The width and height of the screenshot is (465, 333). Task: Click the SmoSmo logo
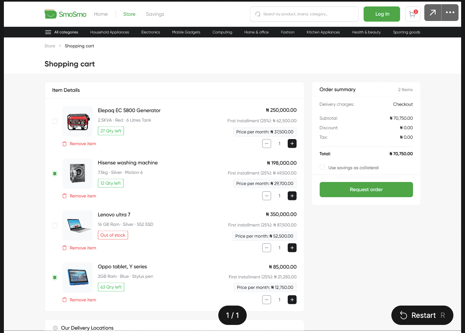click(66, 14)
